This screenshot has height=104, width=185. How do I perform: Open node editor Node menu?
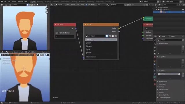[82, 5]
